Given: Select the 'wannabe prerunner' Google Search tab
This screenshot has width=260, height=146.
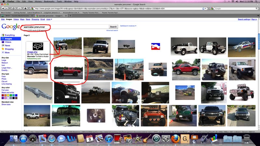Looking at the screenshot, I should click(51, 16).
